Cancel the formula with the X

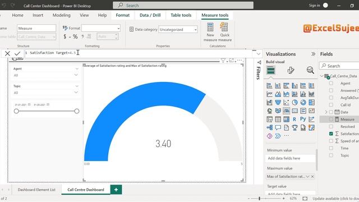[7, 54]
